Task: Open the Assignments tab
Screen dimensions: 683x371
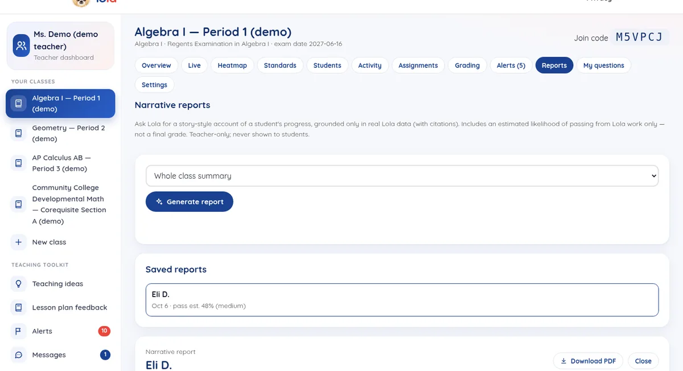Action: click(x=418, y=65)
